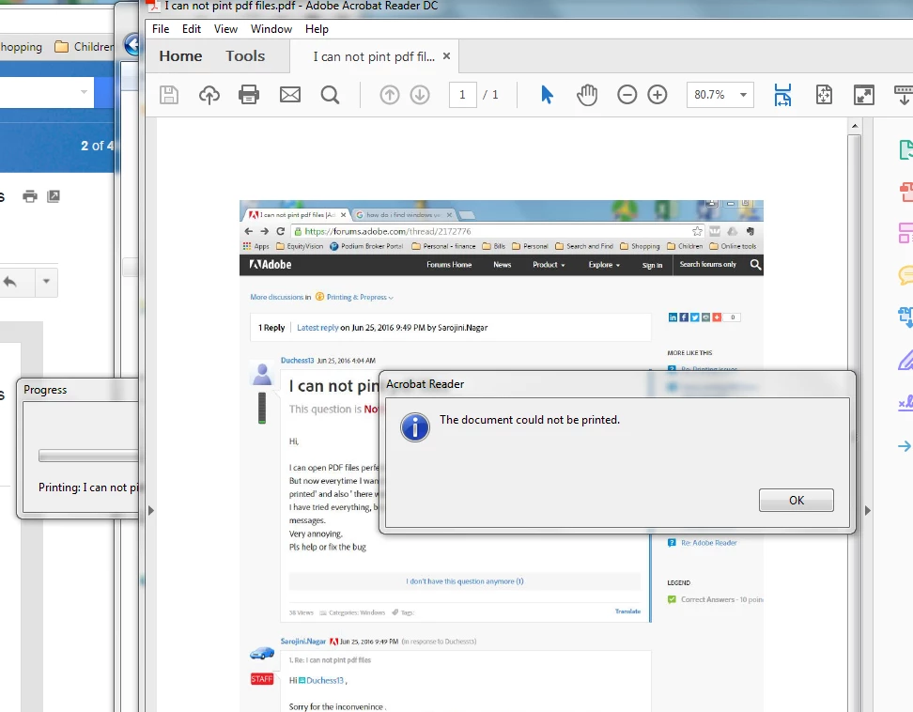Select the arrow Selection tool
This screenshot has width=913, height=712.
pyautogui.click(x=547, y=95)
